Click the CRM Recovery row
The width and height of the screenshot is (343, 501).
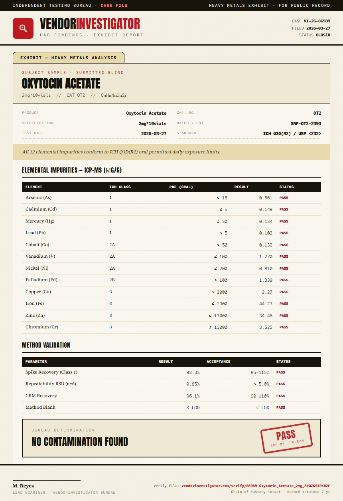coord(171,396)
